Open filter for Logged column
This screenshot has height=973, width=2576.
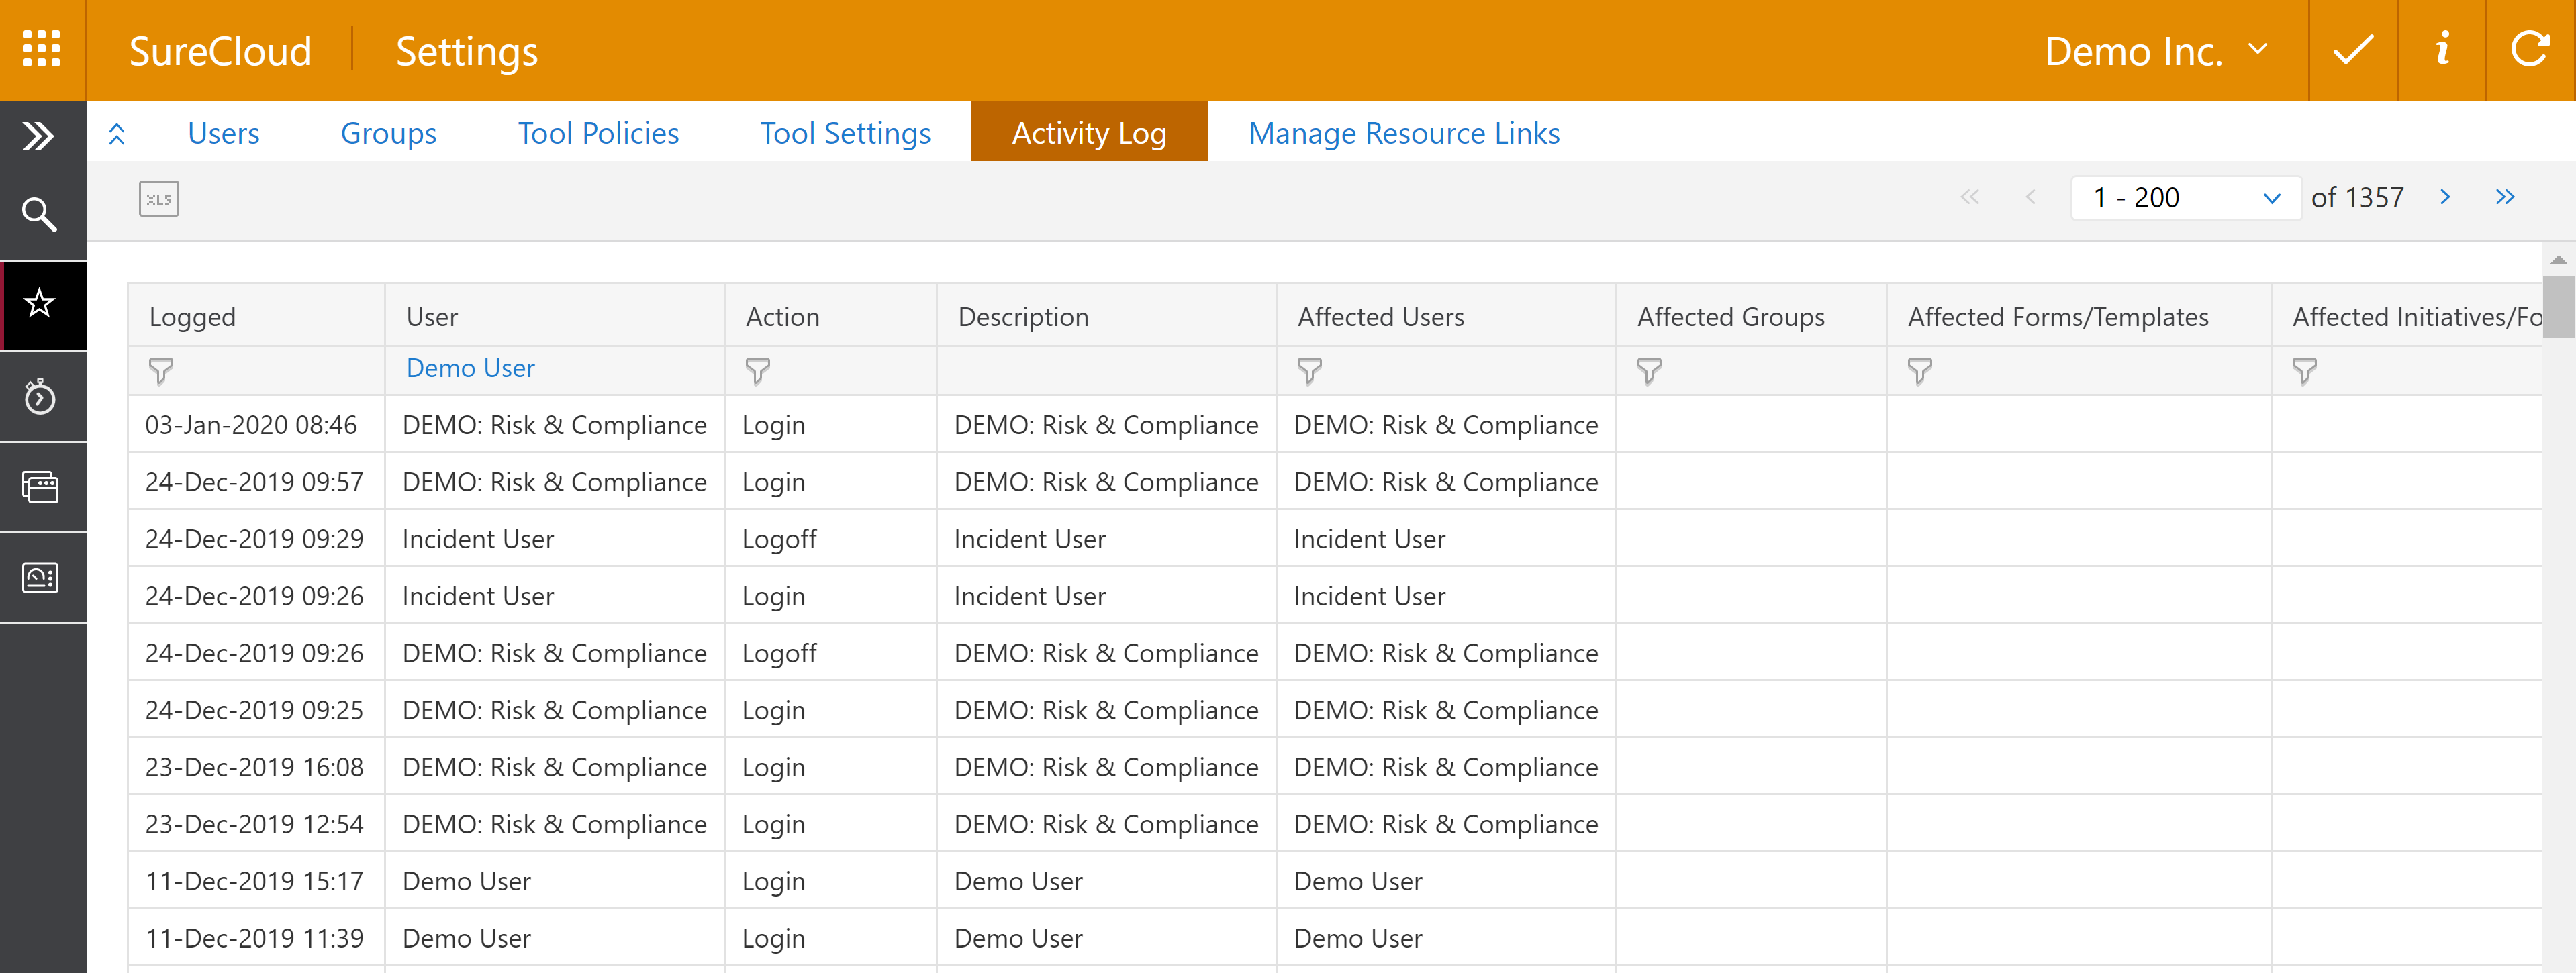pos(161,371)
